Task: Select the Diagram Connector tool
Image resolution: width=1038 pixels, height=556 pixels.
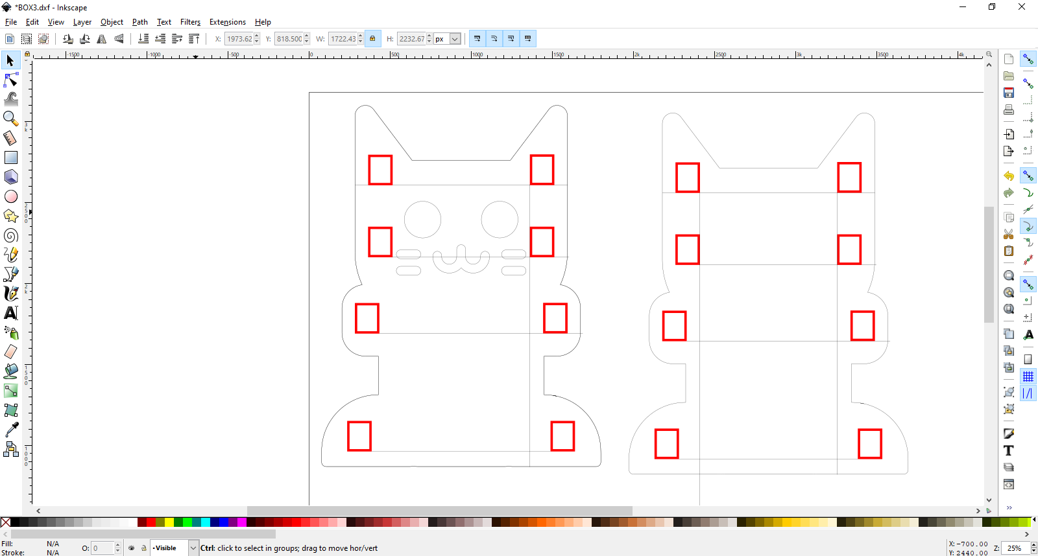Action: [x=10, y=449]
